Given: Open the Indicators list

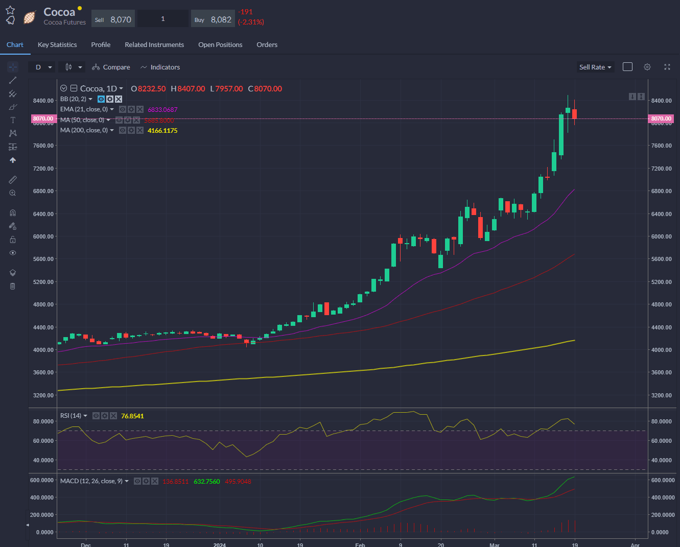Looking at the screenshot, I should pyautogui.click(x=160, y=67).
